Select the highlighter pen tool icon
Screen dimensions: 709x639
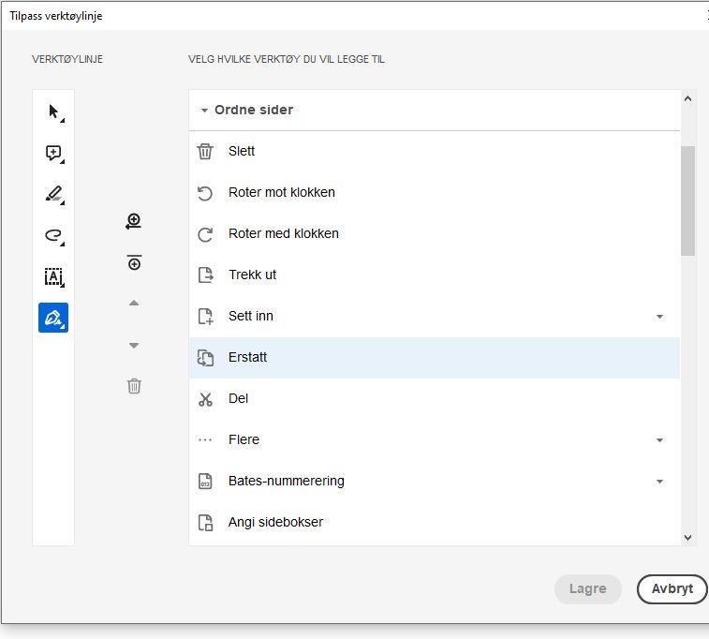[53, 194]
